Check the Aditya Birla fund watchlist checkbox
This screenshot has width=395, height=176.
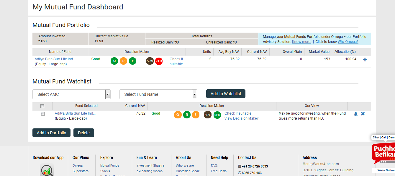42,114
